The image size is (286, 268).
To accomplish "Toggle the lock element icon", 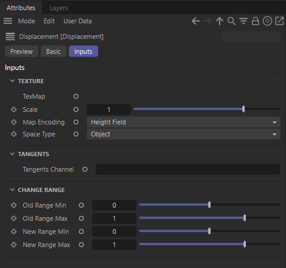I will coord(255,21).
